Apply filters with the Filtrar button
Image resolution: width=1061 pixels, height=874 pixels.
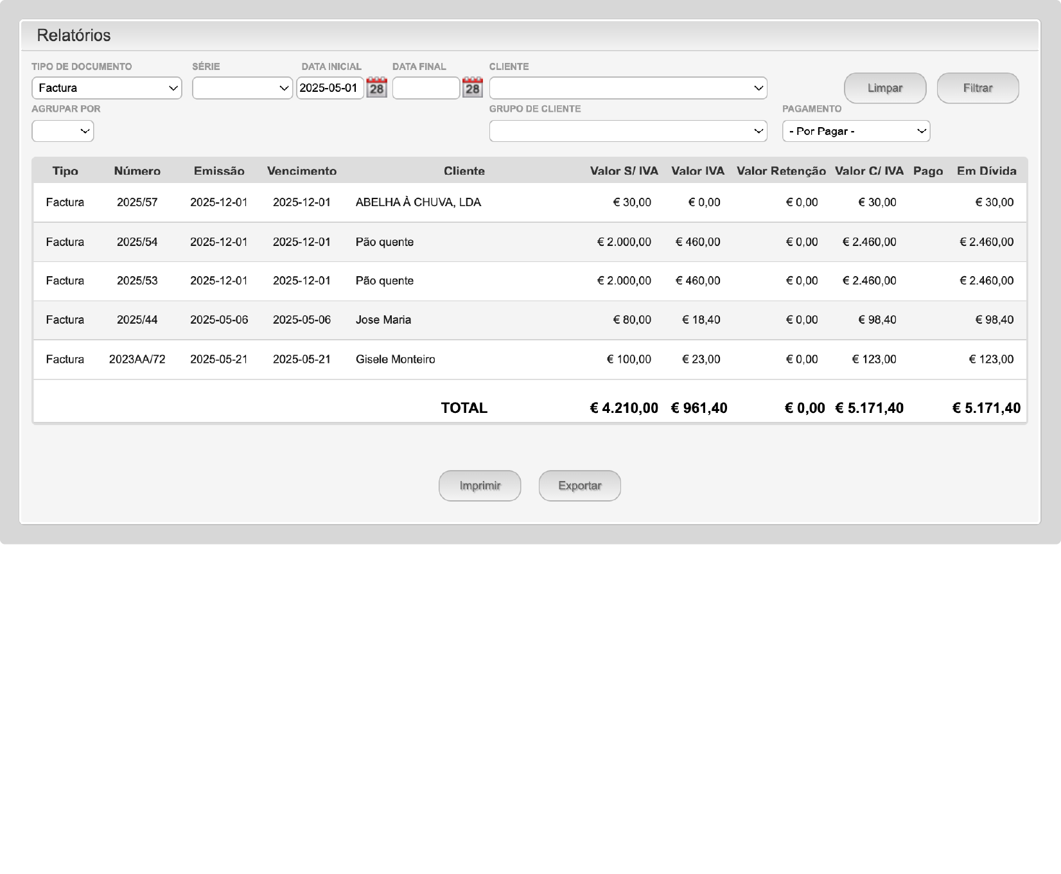pyautogui.click(x=977, y=88)
